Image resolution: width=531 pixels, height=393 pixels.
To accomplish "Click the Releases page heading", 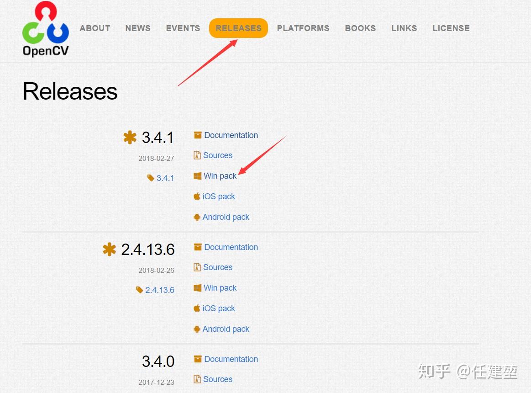I will click(x=70, y=91).
